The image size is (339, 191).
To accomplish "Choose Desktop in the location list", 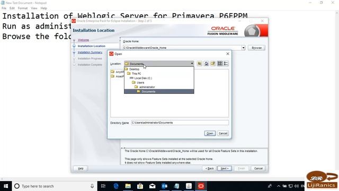I will pyautogui.click(x=134, y=69).
